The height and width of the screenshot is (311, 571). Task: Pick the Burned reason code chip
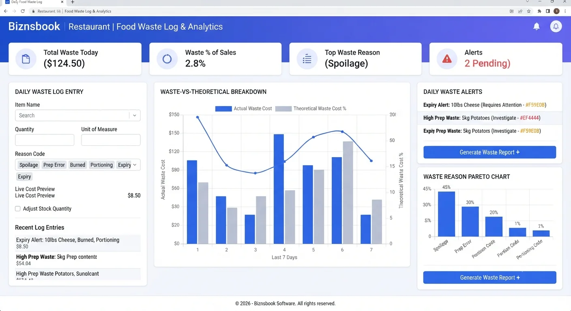click(77, 165)
